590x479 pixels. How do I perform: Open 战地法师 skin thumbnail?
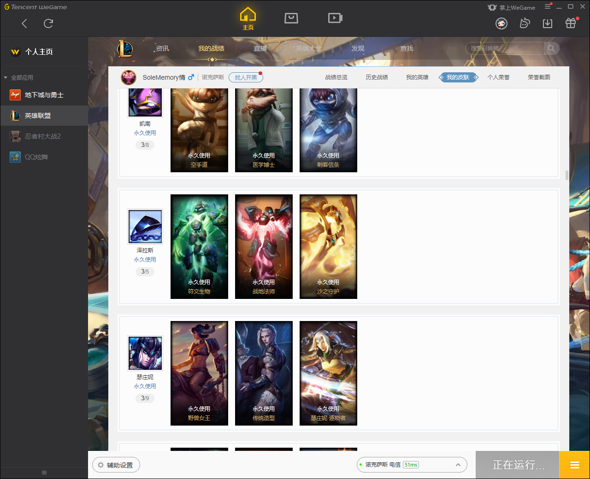point(264,246)
